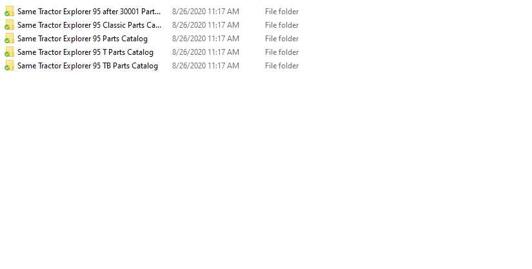Click date modified of Explorer 95 after 30001 folder
532x269 pixels.
point(206,12)
